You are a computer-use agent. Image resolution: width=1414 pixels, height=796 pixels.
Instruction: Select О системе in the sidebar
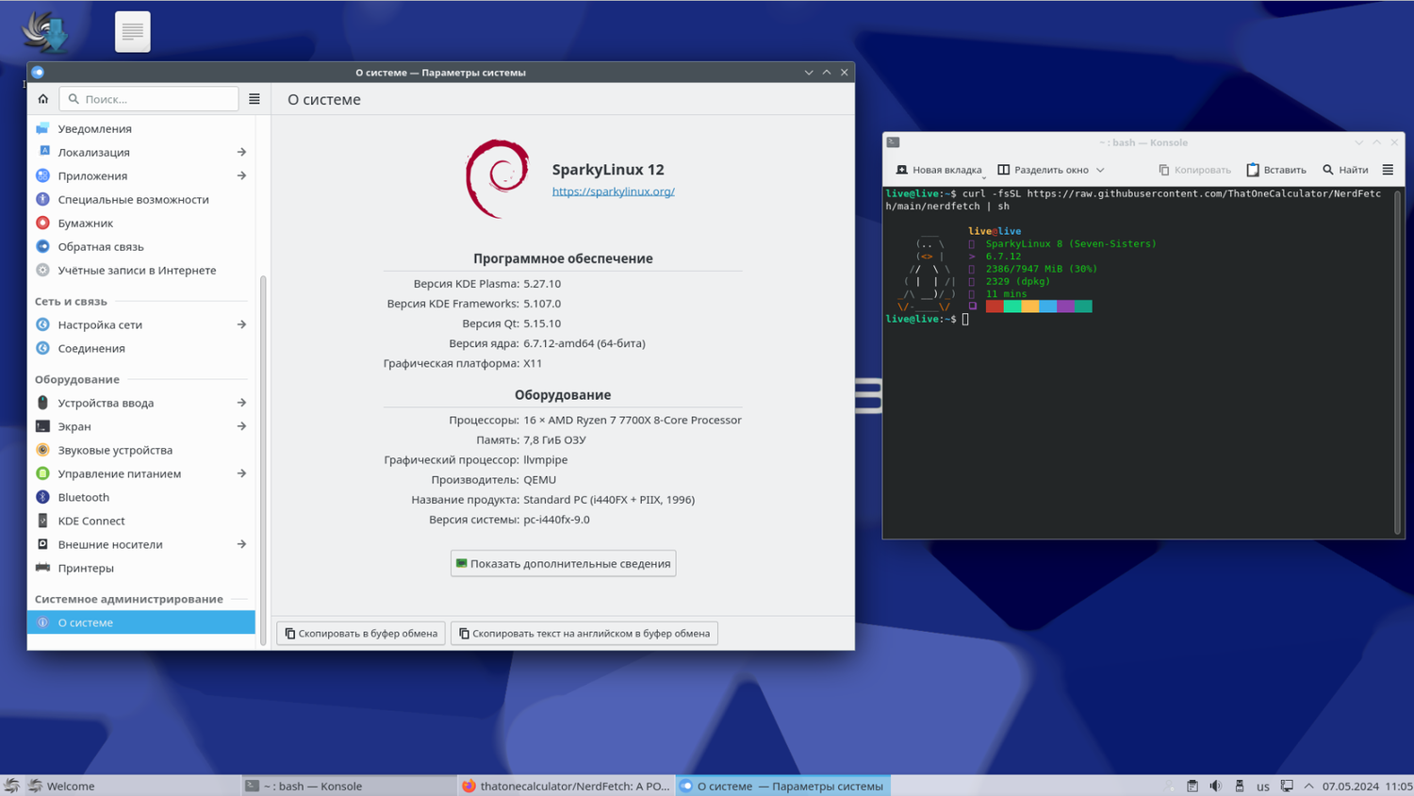coord(141,622)
